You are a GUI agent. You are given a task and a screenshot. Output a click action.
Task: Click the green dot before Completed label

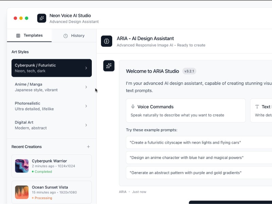pos(32,172)
